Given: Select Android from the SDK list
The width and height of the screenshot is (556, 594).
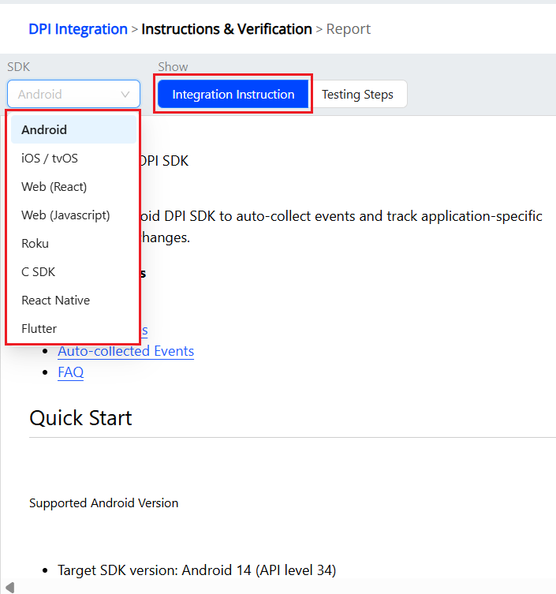Looking at the screenshot, I should [44, 130].
